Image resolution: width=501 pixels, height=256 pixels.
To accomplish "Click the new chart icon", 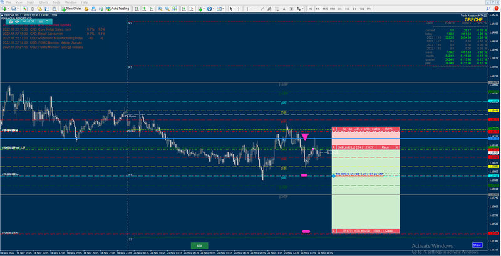I will [4, 9].
